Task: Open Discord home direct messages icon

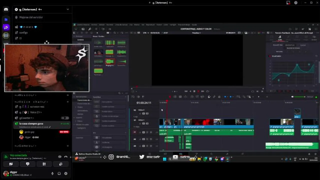Action: [x=6, y=9]
